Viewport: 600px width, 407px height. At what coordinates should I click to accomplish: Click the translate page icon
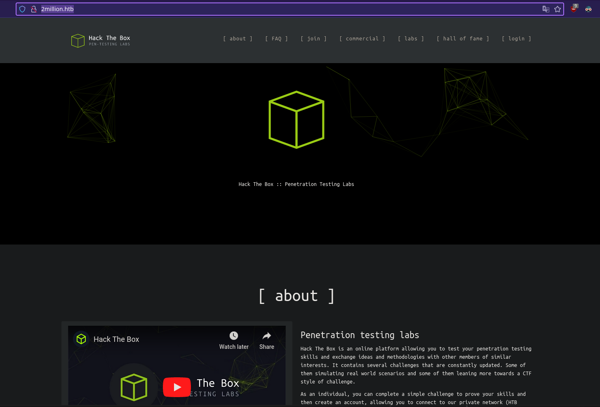[x=546, y=9]
